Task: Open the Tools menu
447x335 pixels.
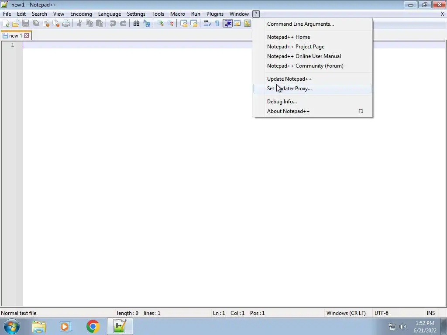Action: 158,14
